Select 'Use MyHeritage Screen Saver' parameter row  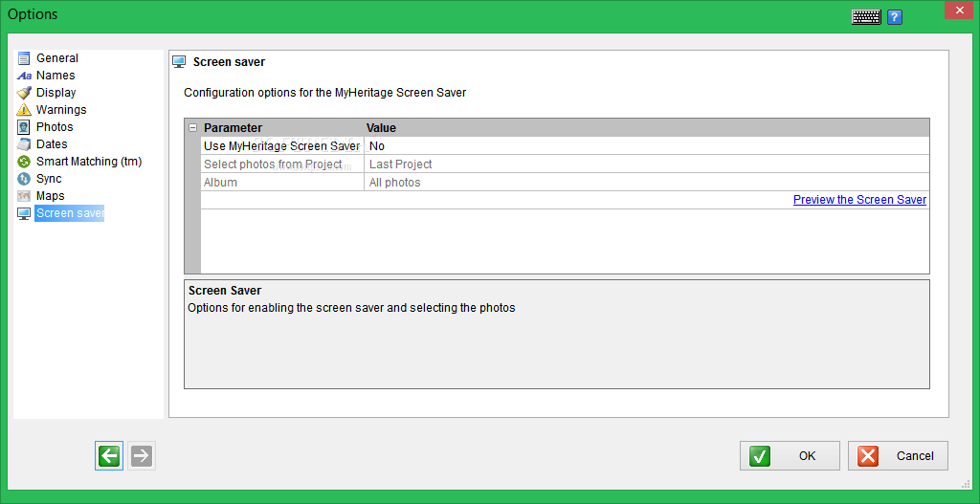pyautogui.click(x=282, y=146)
